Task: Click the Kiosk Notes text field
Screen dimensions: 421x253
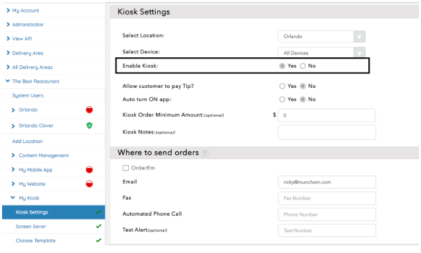Action: coord(327,132)
